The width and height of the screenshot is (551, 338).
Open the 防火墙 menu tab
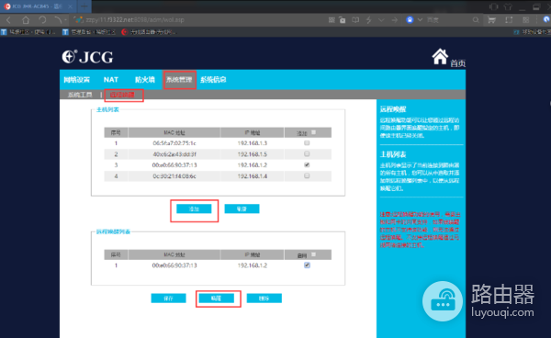tap(145, 80)
